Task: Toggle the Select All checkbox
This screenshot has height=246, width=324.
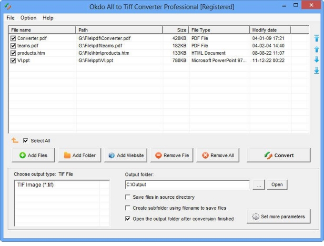Action: (26, 141)
